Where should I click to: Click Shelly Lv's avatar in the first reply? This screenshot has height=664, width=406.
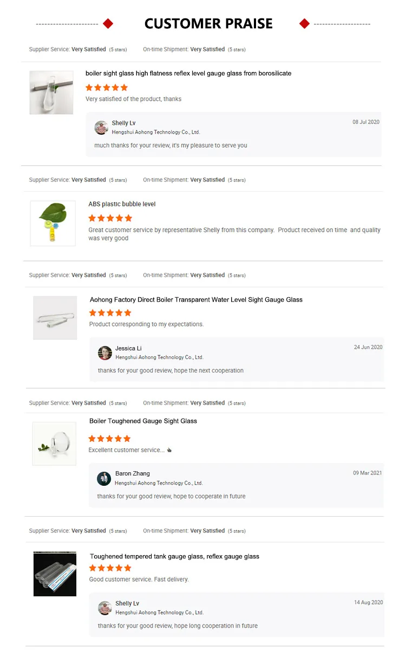coord(101,128)
